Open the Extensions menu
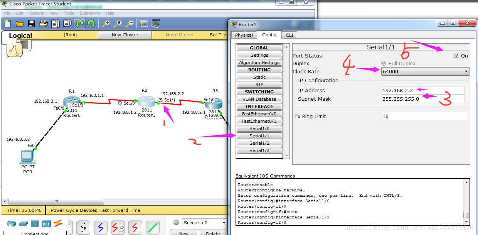 [90, 13]
